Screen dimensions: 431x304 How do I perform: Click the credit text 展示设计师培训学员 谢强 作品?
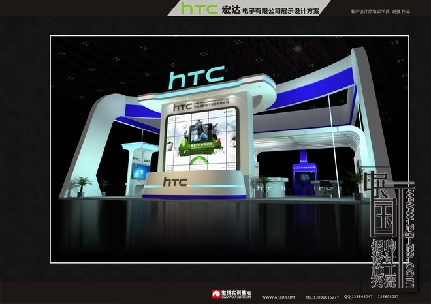[380, 12]
